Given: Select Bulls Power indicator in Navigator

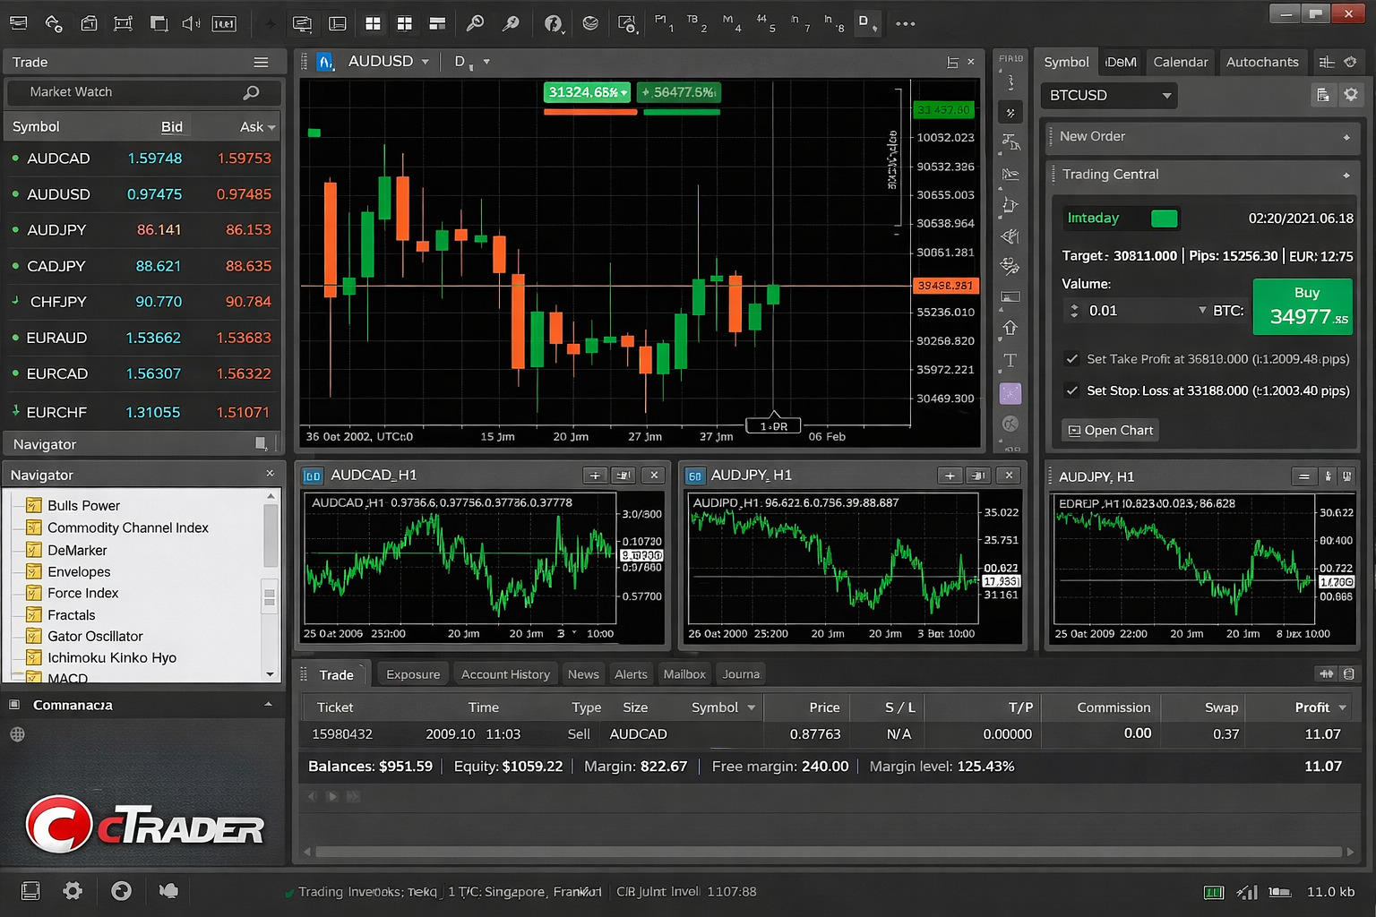Looking at the screenshot, I should [x=83, y=506].
